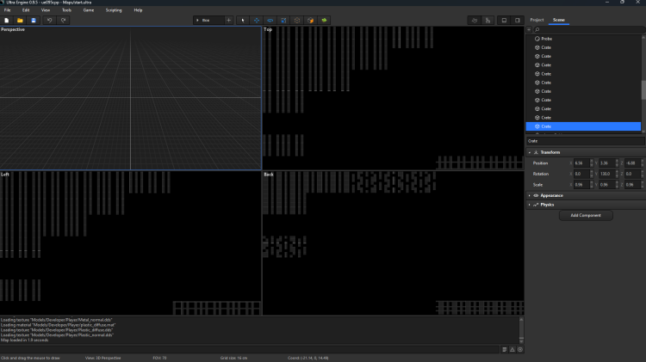Click the warning triangle icon below console
Screen dimensions: 646x362
pyautogui.click(x=512, y=349)
